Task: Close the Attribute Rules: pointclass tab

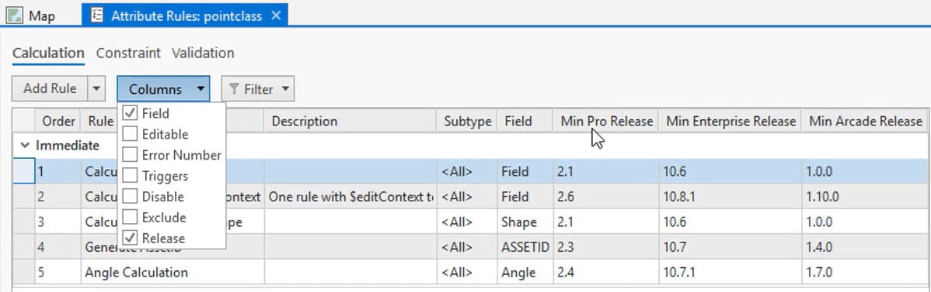Action: pos(276,16)
